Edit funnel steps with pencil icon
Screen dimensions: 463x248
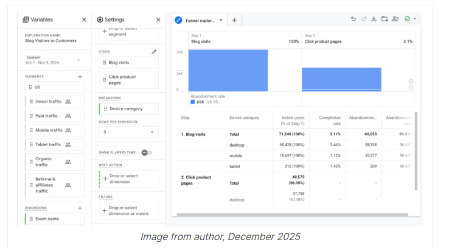click(154, 52)
